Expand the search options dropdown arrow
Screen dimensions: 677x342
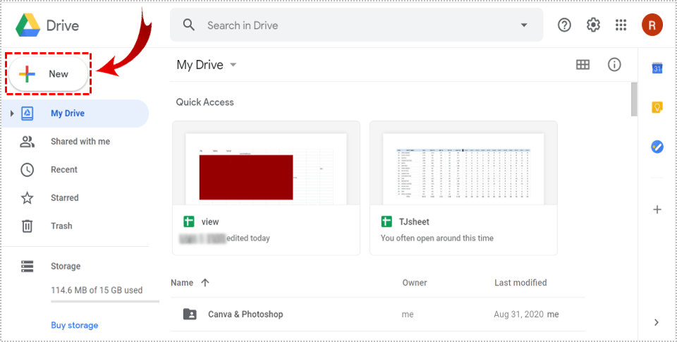coord(524,25)
